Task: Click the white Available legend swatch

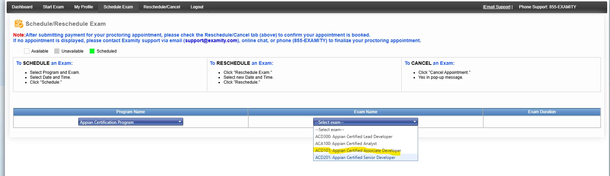Action: [x=27, y=51]
